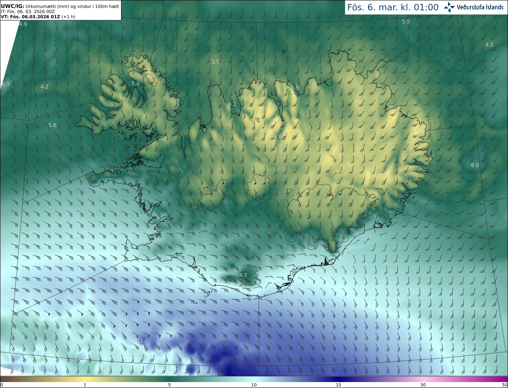Click the 4.2 value on the map
The image size is (508, 388).
click(44, 86)
